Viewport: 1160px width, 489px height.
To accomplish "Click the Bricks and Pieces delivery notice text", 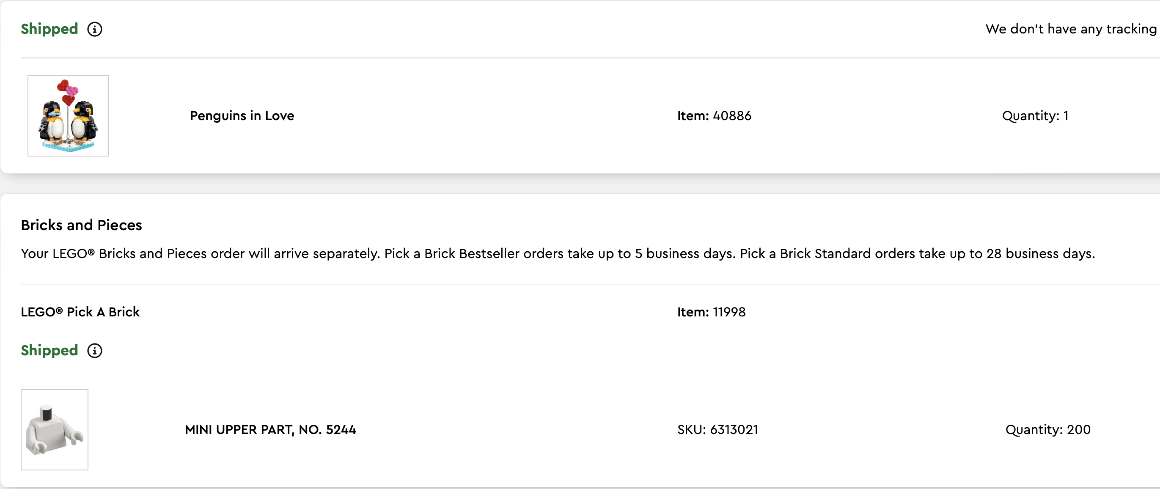I will pyautogui.click(x=558, y=254).
